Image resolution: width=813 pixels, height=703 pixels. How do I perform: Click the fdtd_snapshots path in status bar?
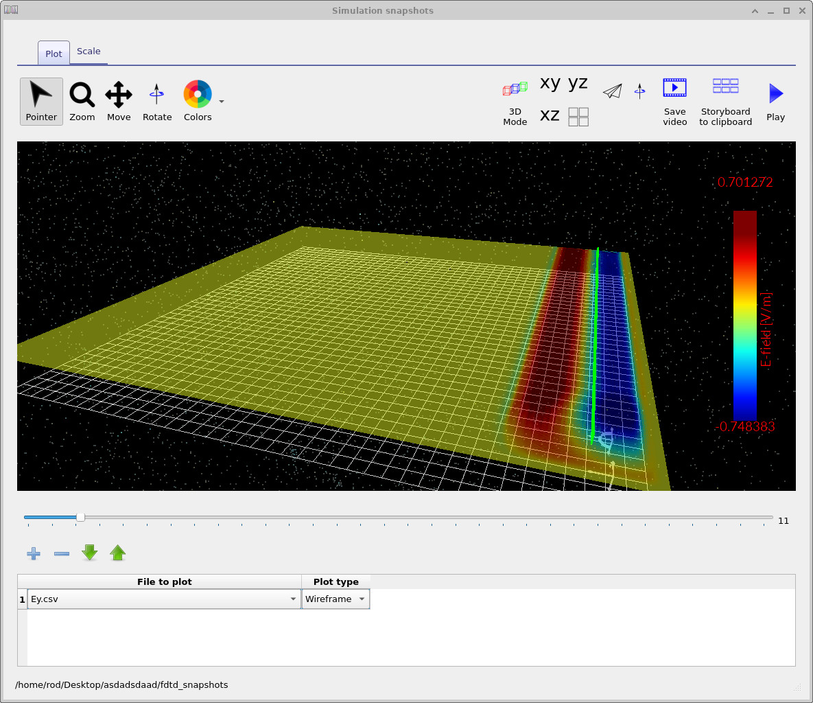coord(121,685)
